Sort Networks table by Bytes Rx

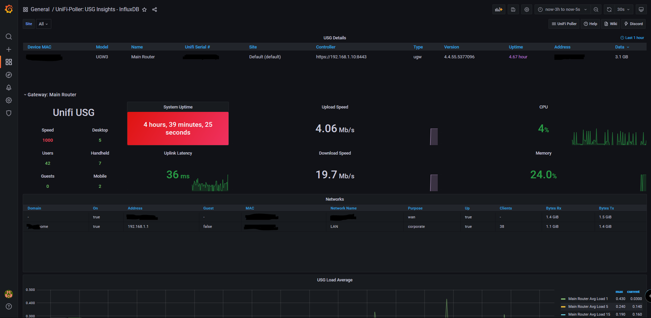[x=554, y=208]
